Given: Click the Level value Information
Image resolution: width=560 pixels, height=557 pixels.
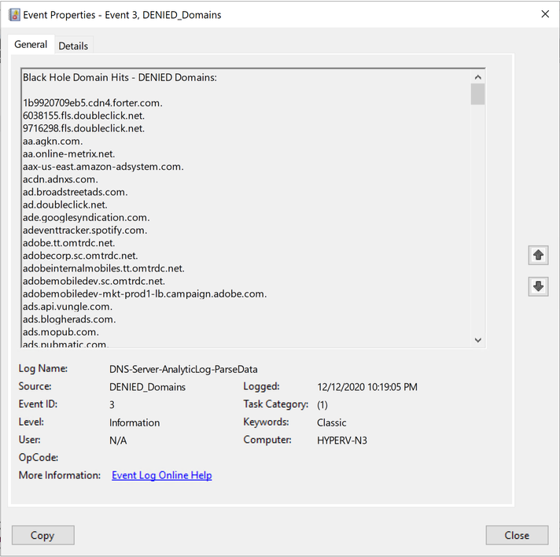Looking at the screenshot, I should coord(134,422).
